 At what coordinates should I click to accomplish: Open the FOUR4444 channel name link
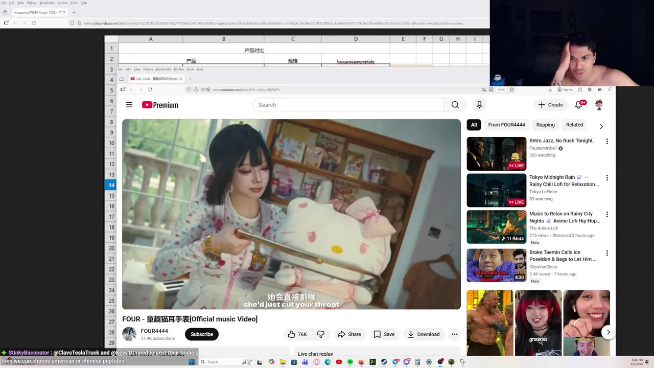(154, 331)
